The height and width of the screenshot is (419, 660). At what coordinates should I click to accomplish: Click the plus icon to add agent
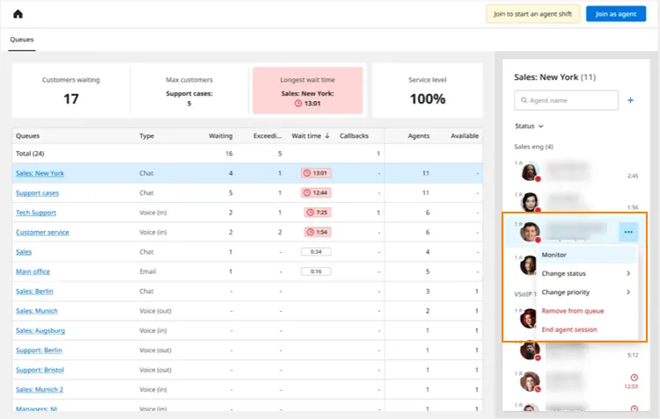pyautogui.click(x=630, y=100)
